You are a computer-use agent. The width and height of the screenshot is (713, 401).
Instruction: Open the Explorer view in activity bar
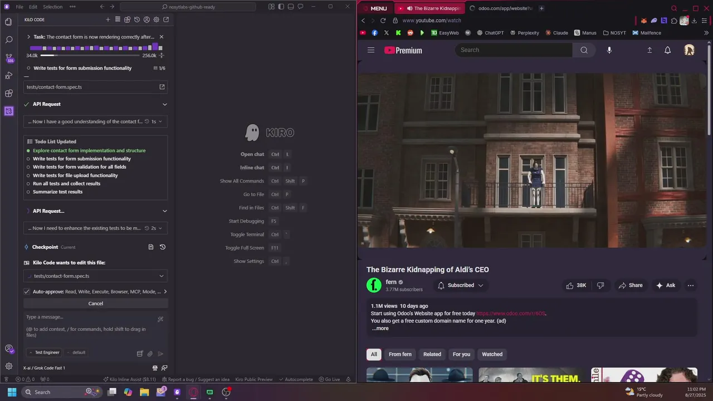[8, 22]
